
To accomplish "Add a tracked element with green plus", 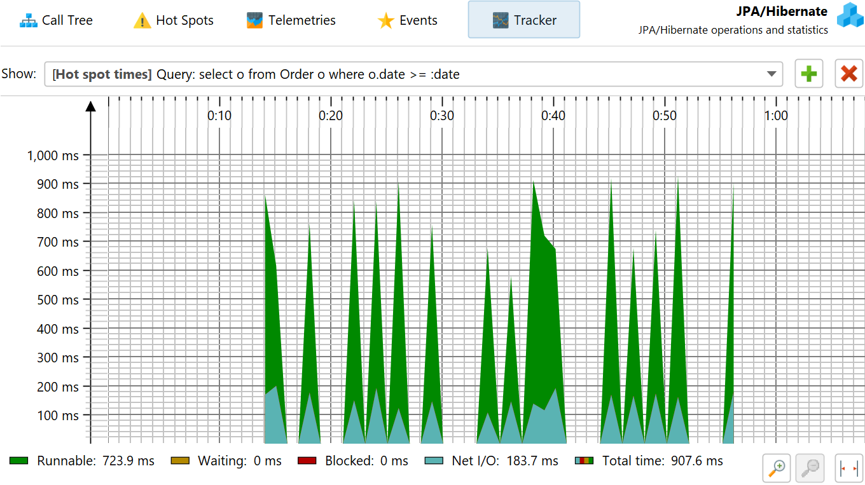I will click(809, 74).
